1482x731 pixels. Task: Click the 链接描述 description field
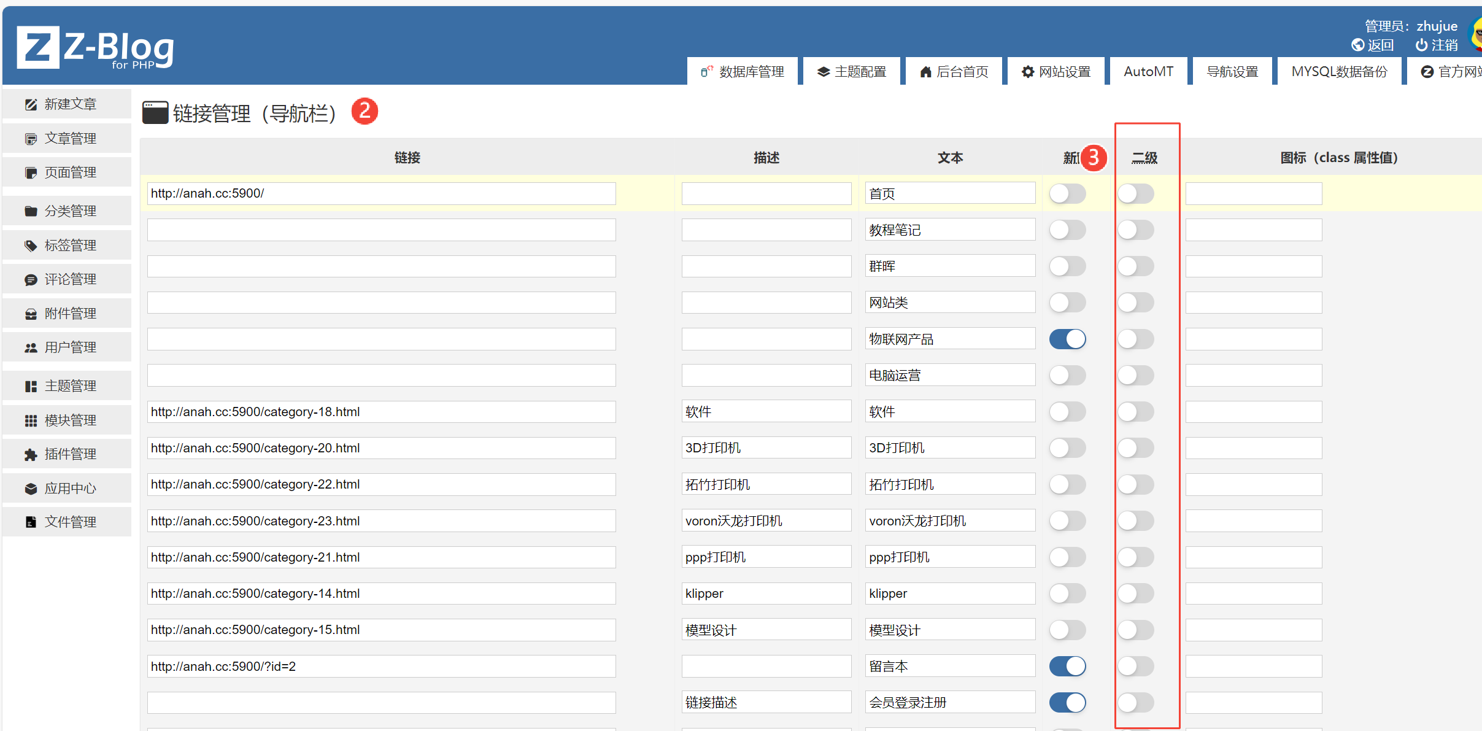(766, 703)
